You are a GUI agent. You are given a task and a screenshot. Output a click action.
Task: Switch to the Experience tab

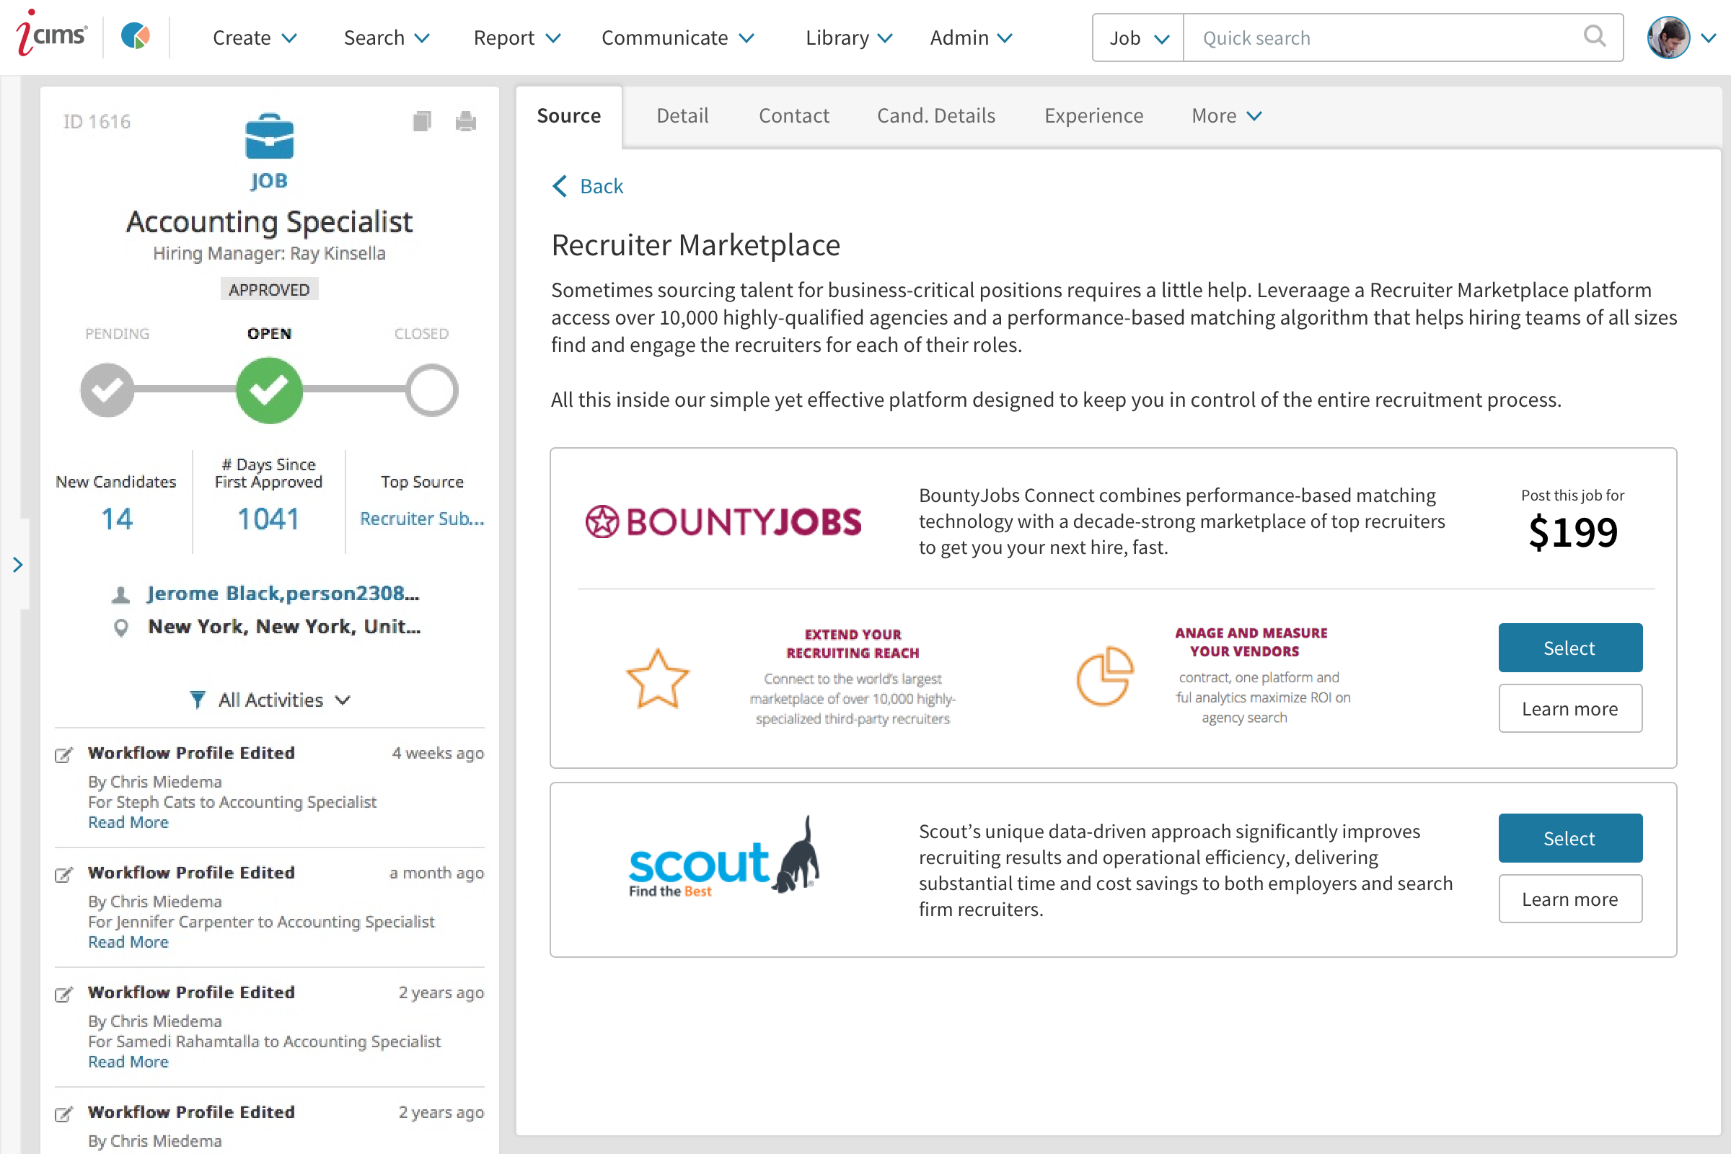[1093, 115]
